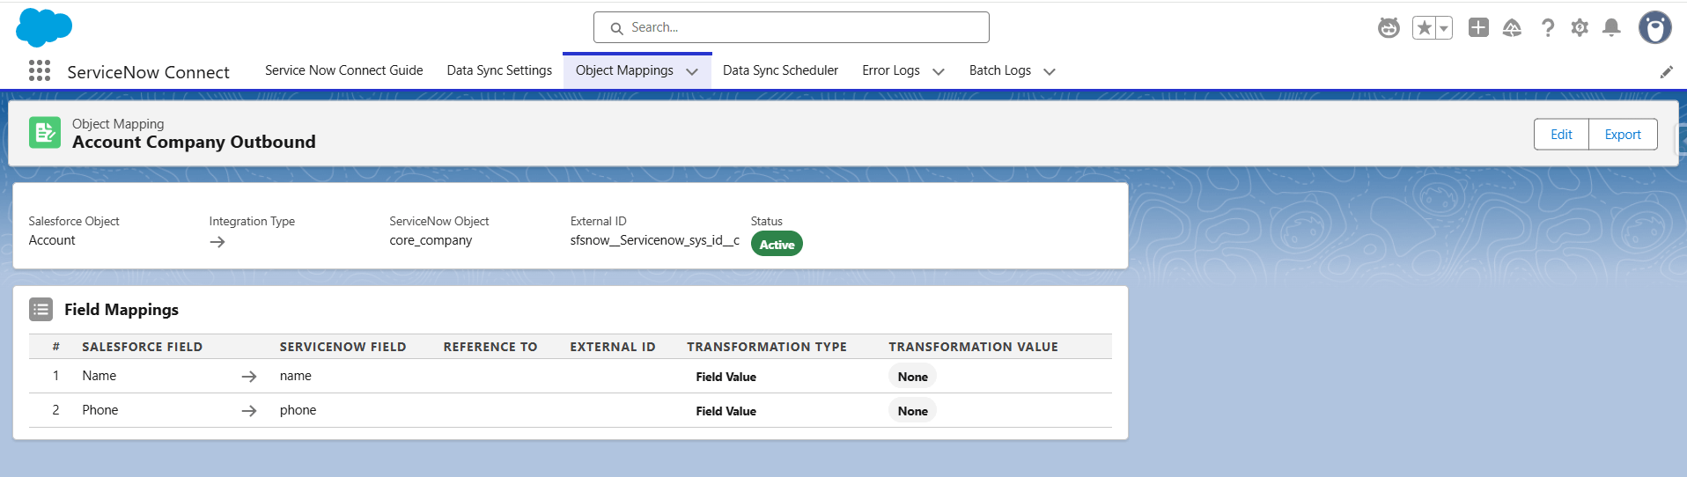Click the Integration Type arrow icon

point(217,242)
